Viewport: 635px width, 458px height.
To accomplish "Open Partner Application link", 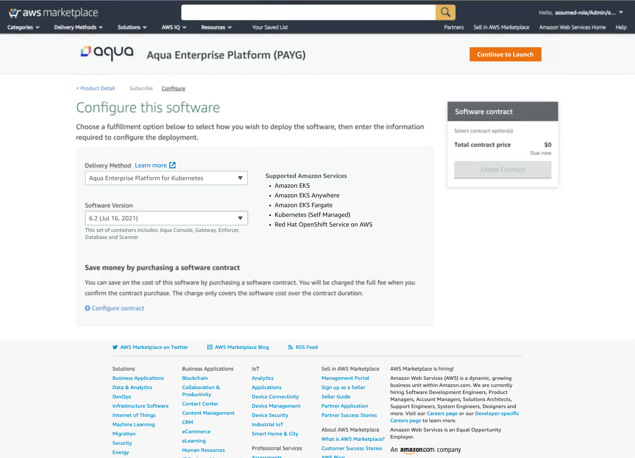I will pyautogui.click(x=344, y=406).
